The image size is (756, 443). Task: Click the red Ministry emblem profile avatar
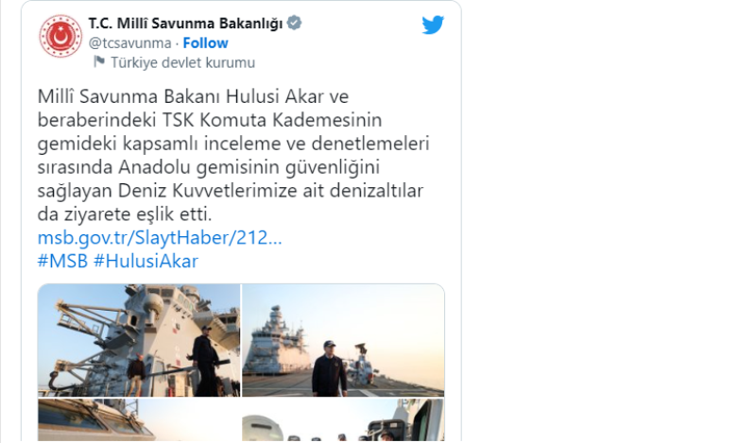[60, 36]
